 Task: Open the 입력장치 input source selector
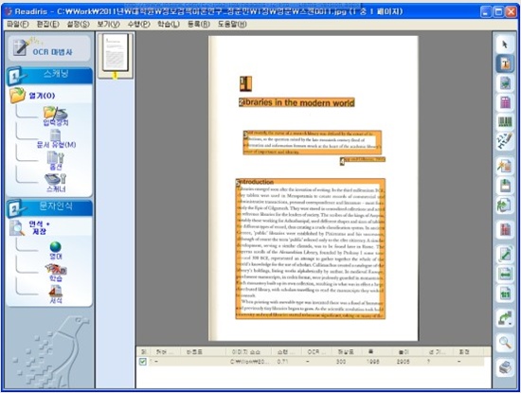(56, 116)
